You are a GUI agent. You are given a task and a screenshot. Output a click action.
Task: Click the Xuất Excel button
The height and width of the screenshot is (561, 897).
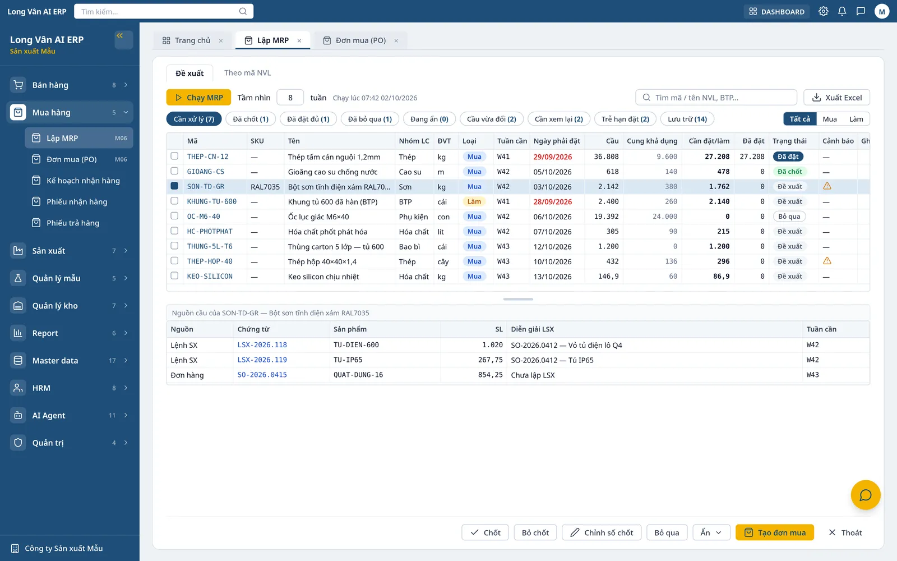click(x=837, y=98)
